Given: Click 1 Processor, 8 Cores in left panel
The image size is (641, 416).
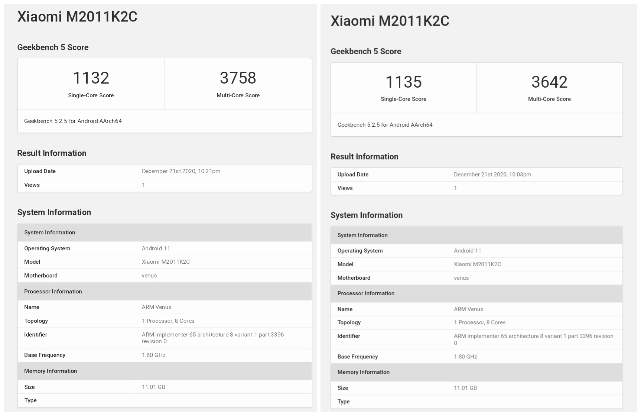Looking at the screenshot, I should tap(168, 321).
